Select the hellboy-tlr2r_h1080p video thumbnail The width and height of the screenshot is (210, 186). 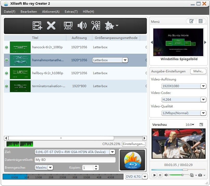[x=20, y=73]
